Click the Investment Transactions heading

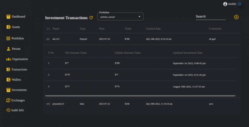tap(66, 18)
